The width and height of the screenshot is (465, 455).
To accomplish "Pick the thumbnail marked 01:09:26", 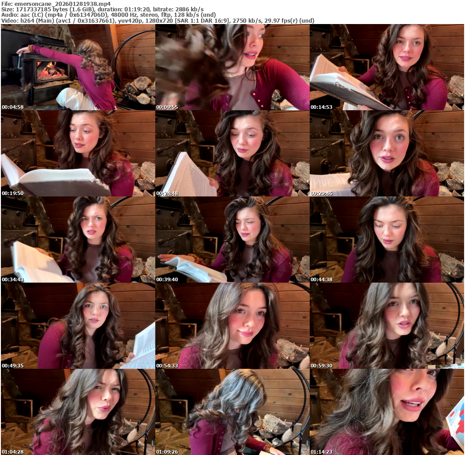I will 232,412.
